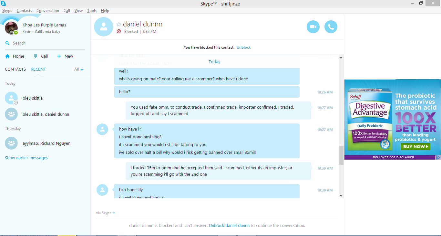Select the bleu skittle contact avatar
The height and width of the screenshot is (236, 441).
point(11,98)
